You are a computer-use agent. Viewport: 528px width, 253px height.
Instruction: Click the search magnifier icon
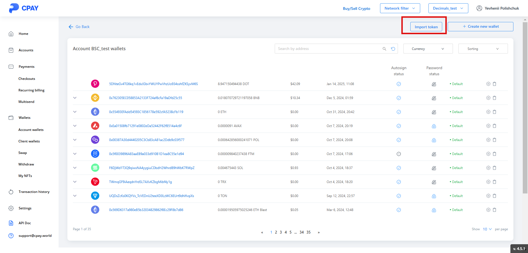click(384, 49)
